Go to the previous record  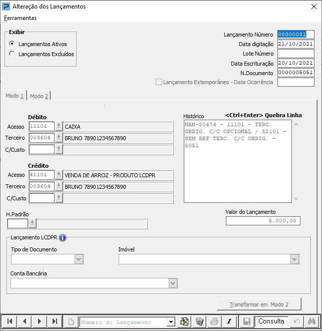tap(25, 321)
